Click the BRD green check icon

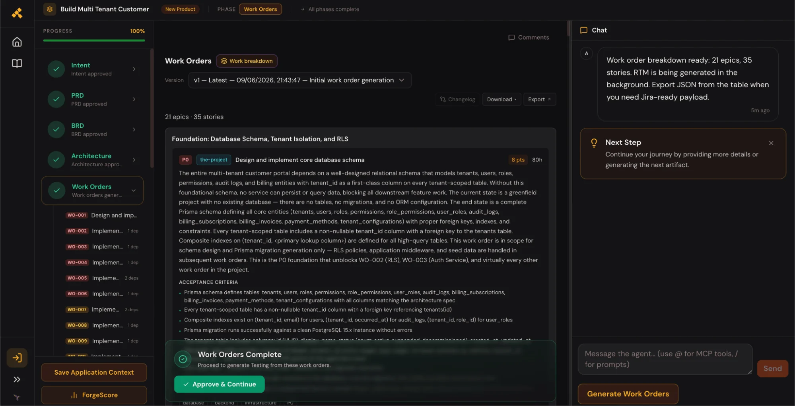pos(56,129)
